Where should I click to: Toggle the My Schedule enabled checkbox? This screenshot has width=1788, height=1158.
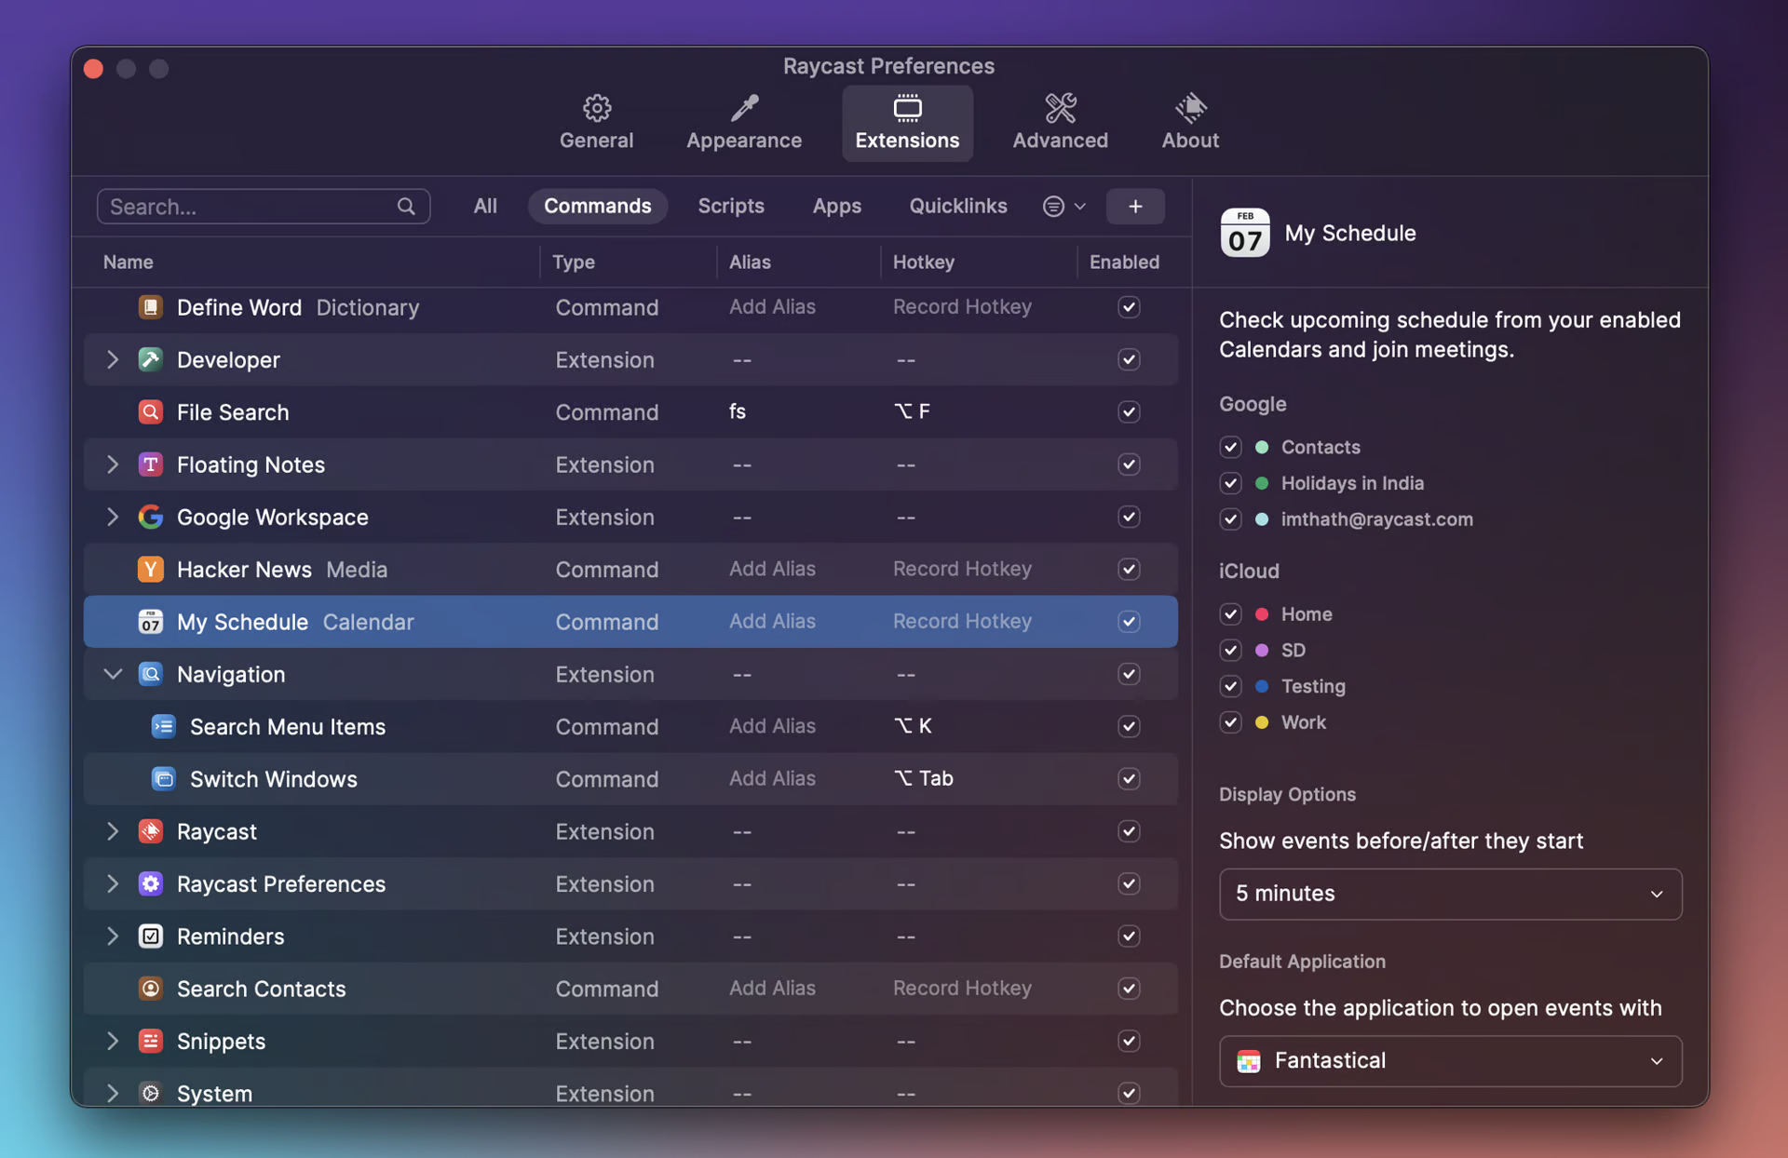click(x=1129, y=622)
